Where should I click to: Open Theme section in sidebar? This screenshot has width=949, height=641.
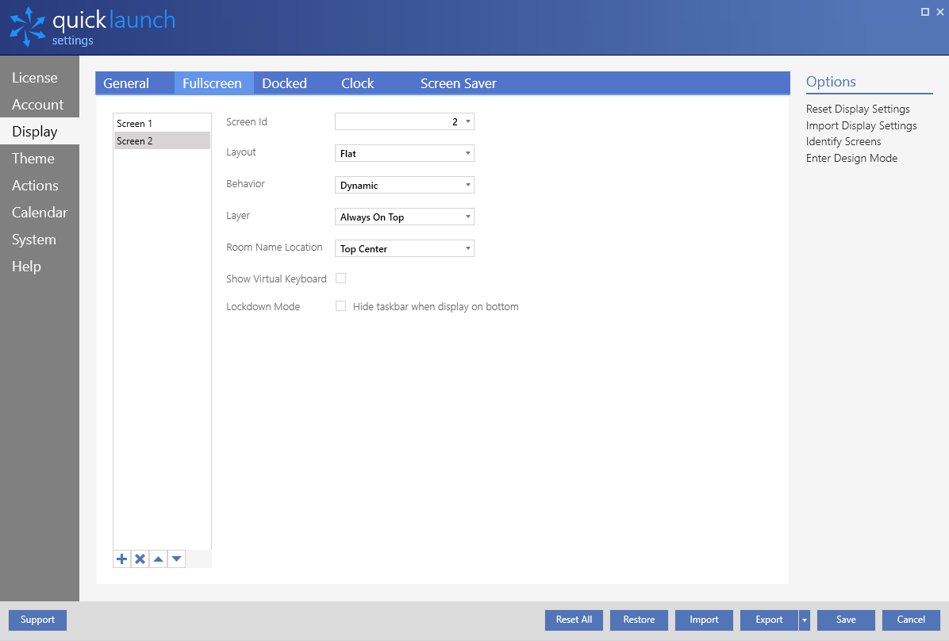point(40,159)
